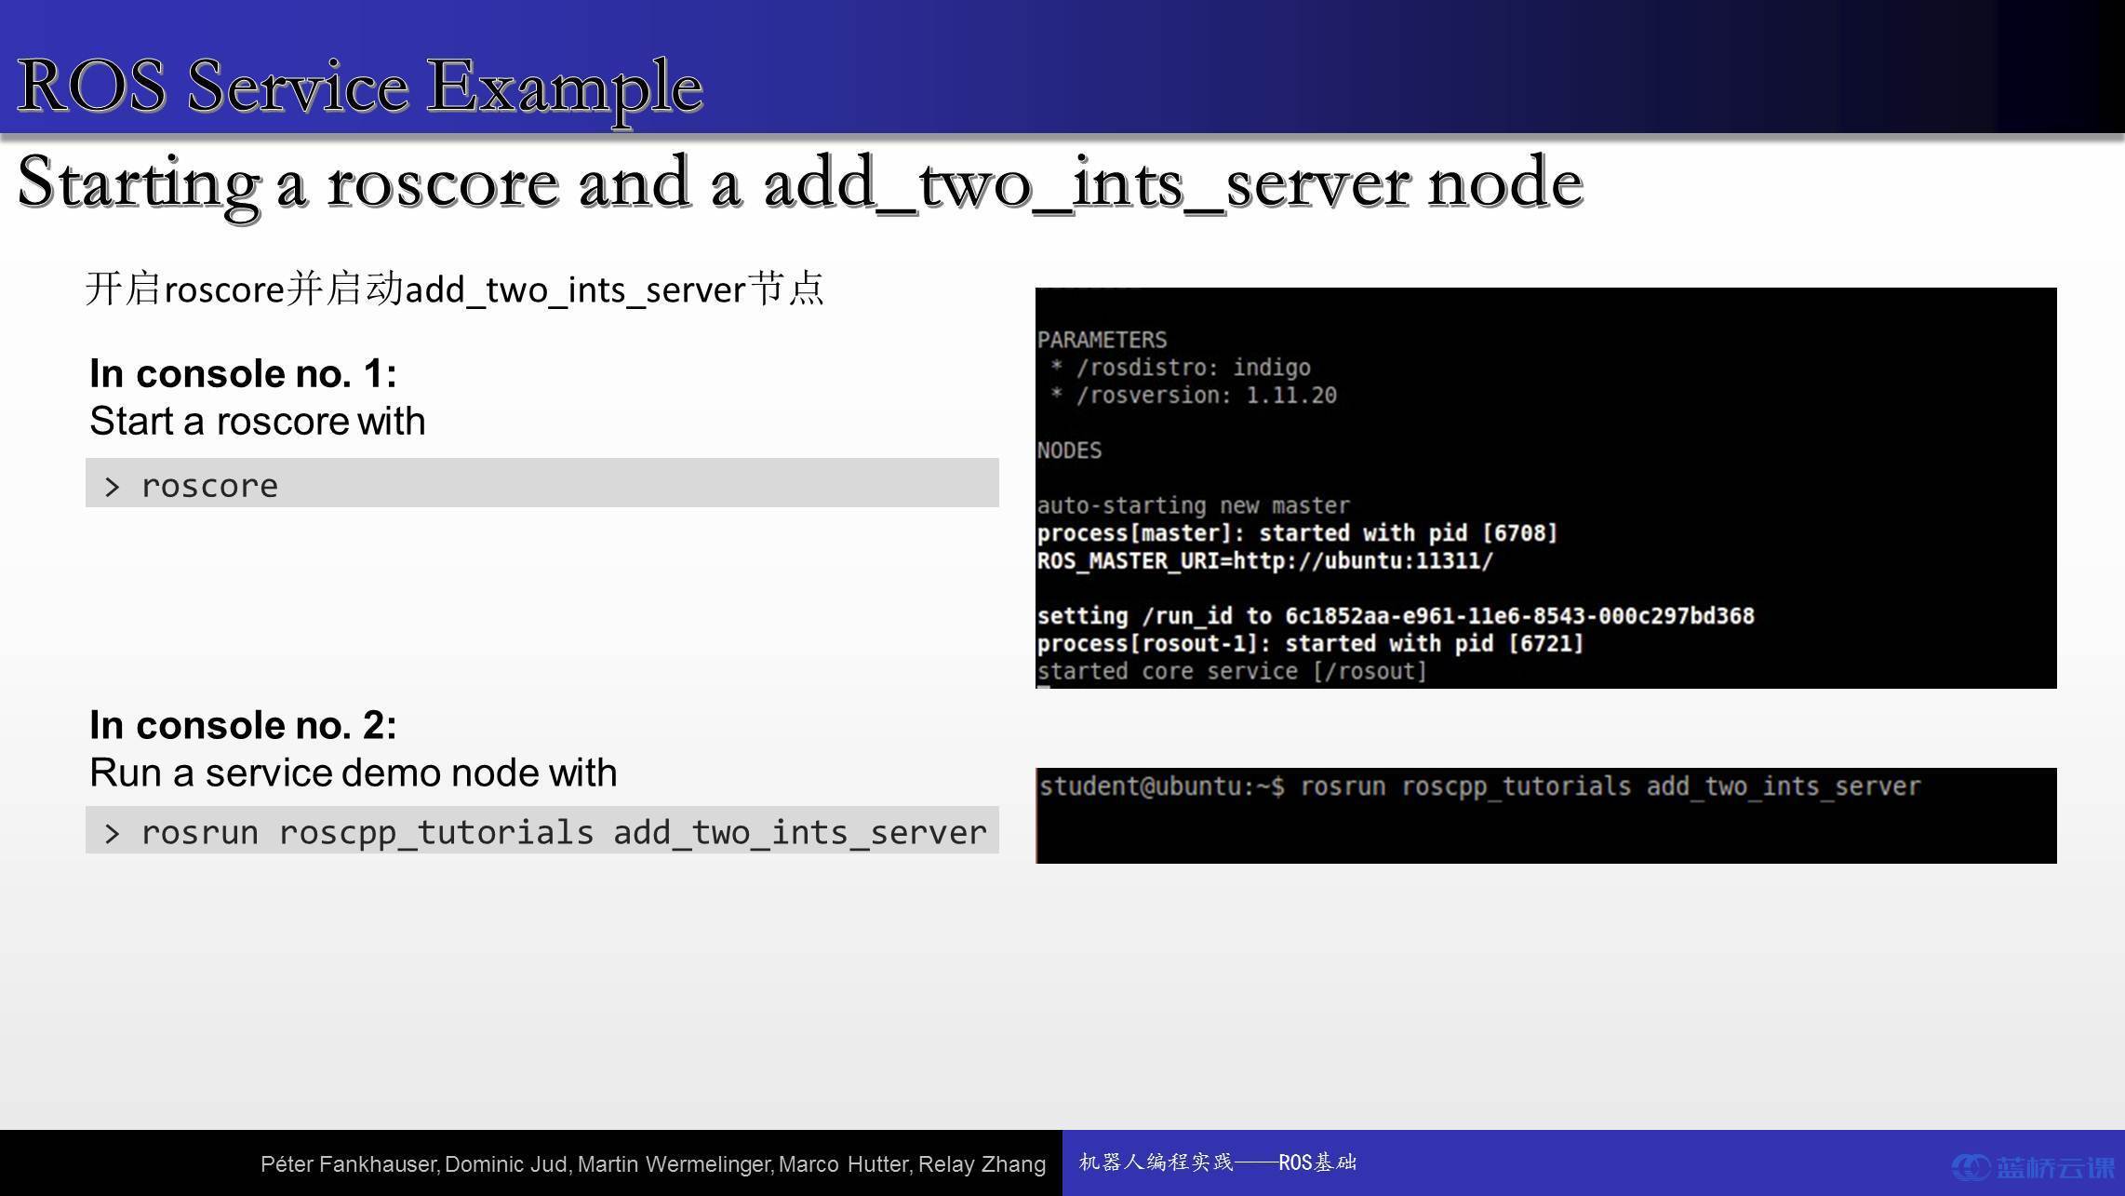2125x1196 pixels.
Task: Click the 'Starting a roscore and a add_two_ints_server node' subtitle
Action: click(x=800, y=184)
